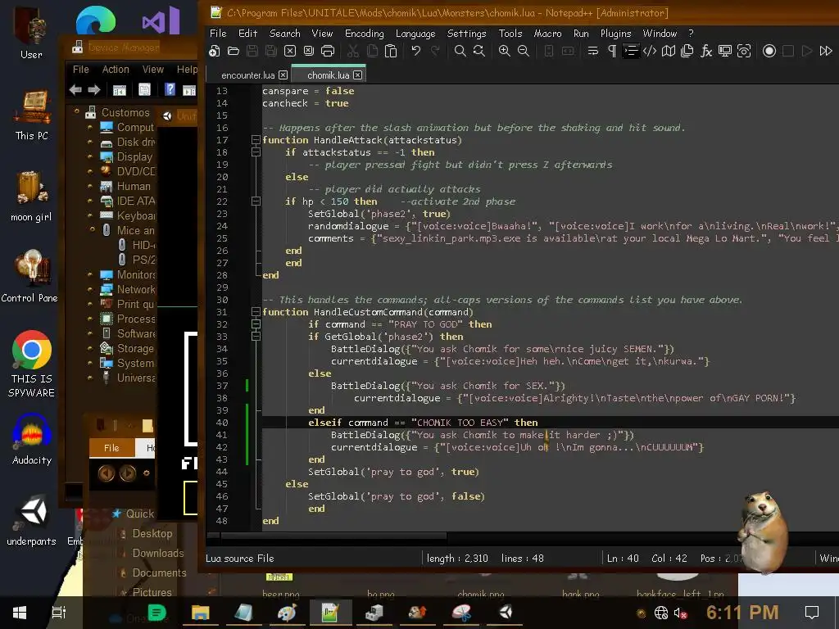
Task: Open the Macro menu
Action: [x=547, y=33]
